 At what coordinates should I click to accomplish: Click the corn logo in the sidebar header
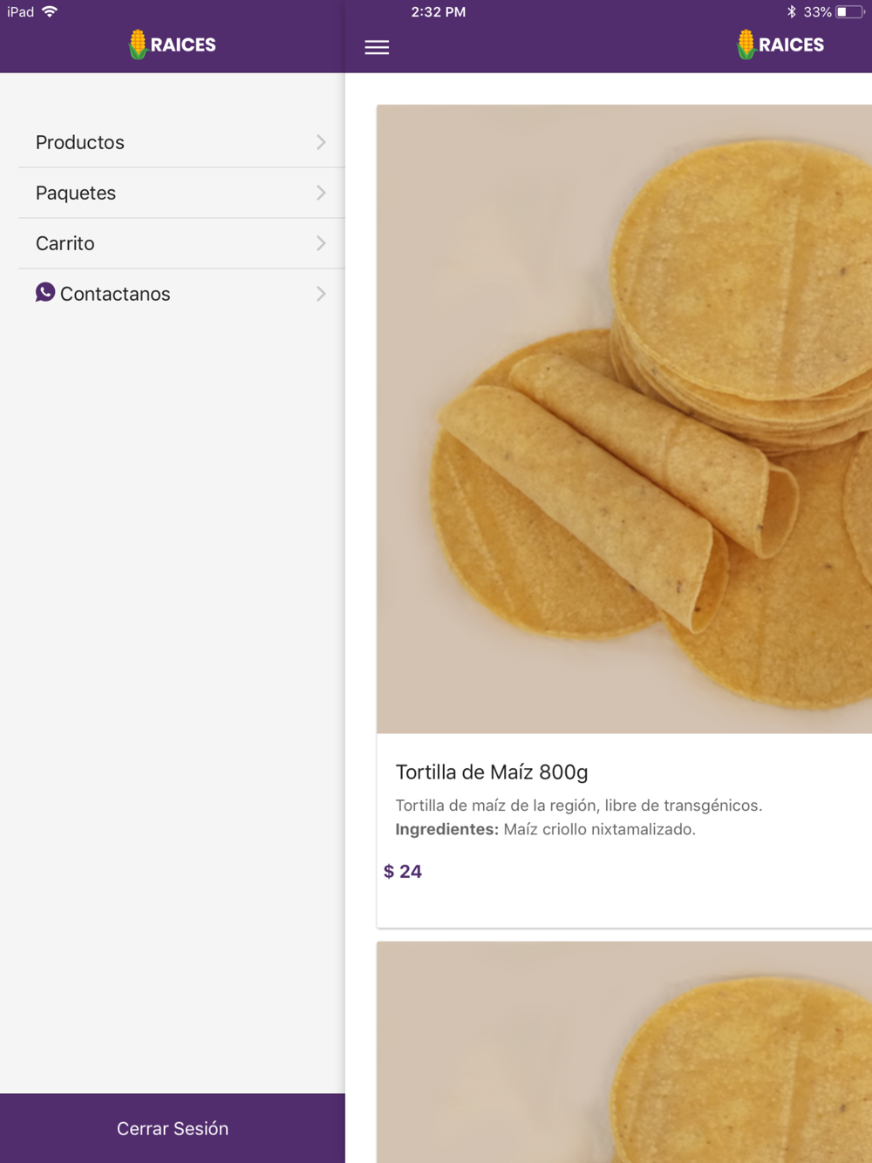click(138, 44)
